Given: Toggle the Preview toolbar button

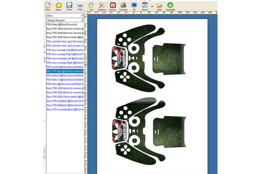Looking at the screenshot, I should (x=113, y=6).
